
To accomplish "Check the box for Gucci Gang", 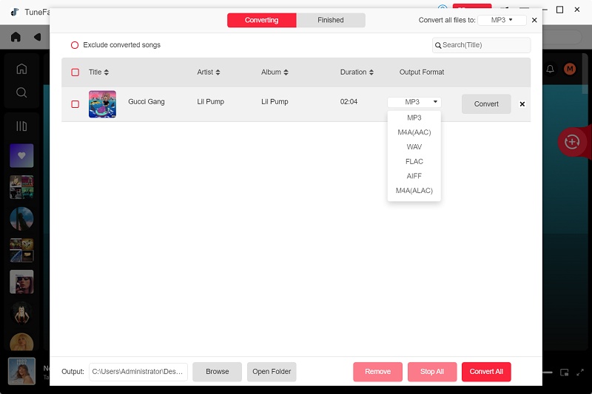I will (75, 104).
